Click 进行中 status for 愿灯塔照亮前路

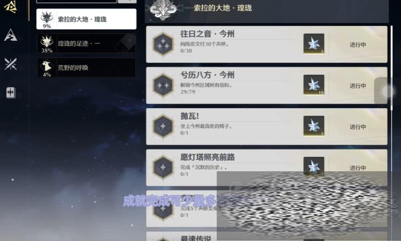point(358,168)
